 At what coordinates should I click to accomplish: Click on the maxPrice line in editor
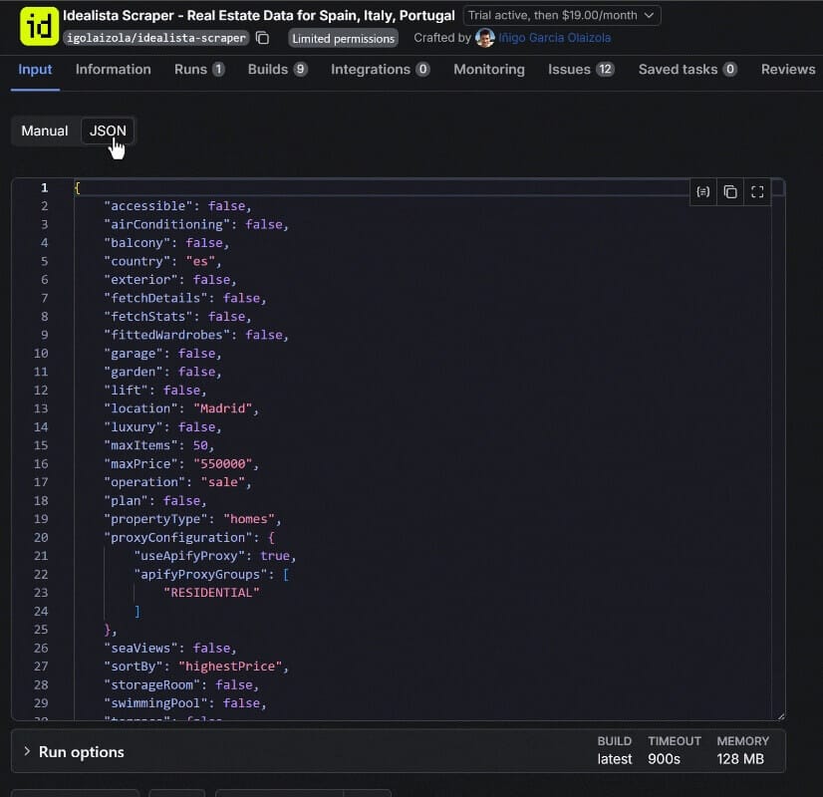pos(181,464)
